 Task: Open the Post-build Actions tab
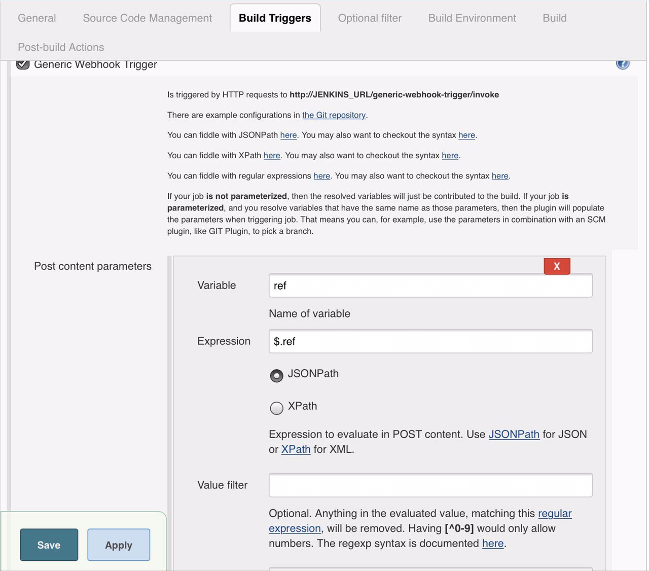[61, 47]
